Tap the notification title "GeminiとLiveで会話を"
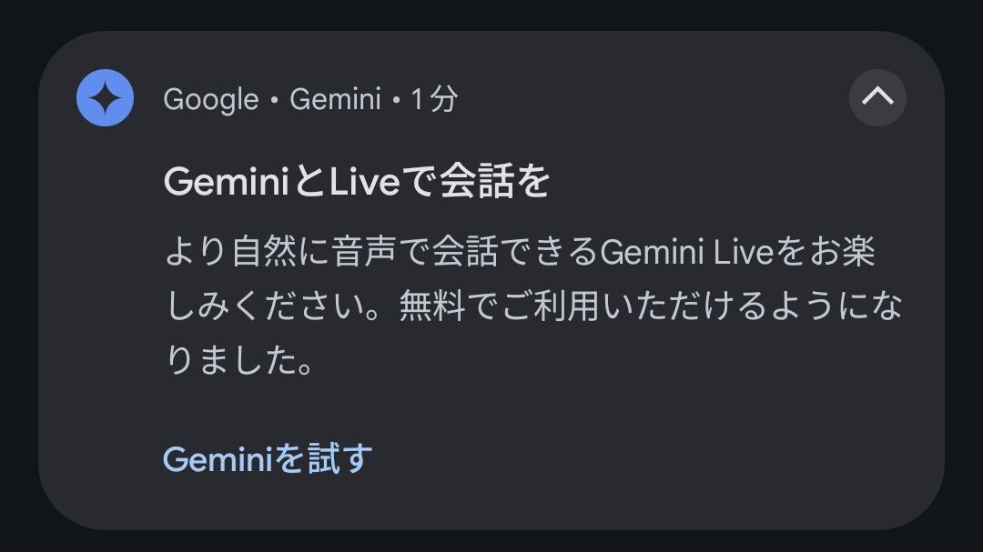The height and width of the screenshot is (552, 983). tap(357, 182)
